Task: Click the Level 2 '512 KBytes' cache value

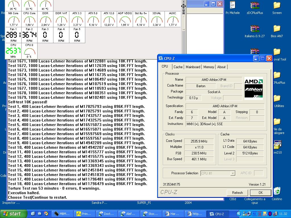Action: coord(250,153)
